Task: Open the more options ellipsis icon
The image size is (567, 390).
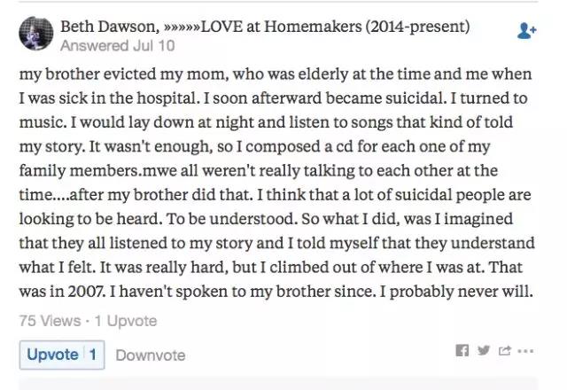Action: 525,351
